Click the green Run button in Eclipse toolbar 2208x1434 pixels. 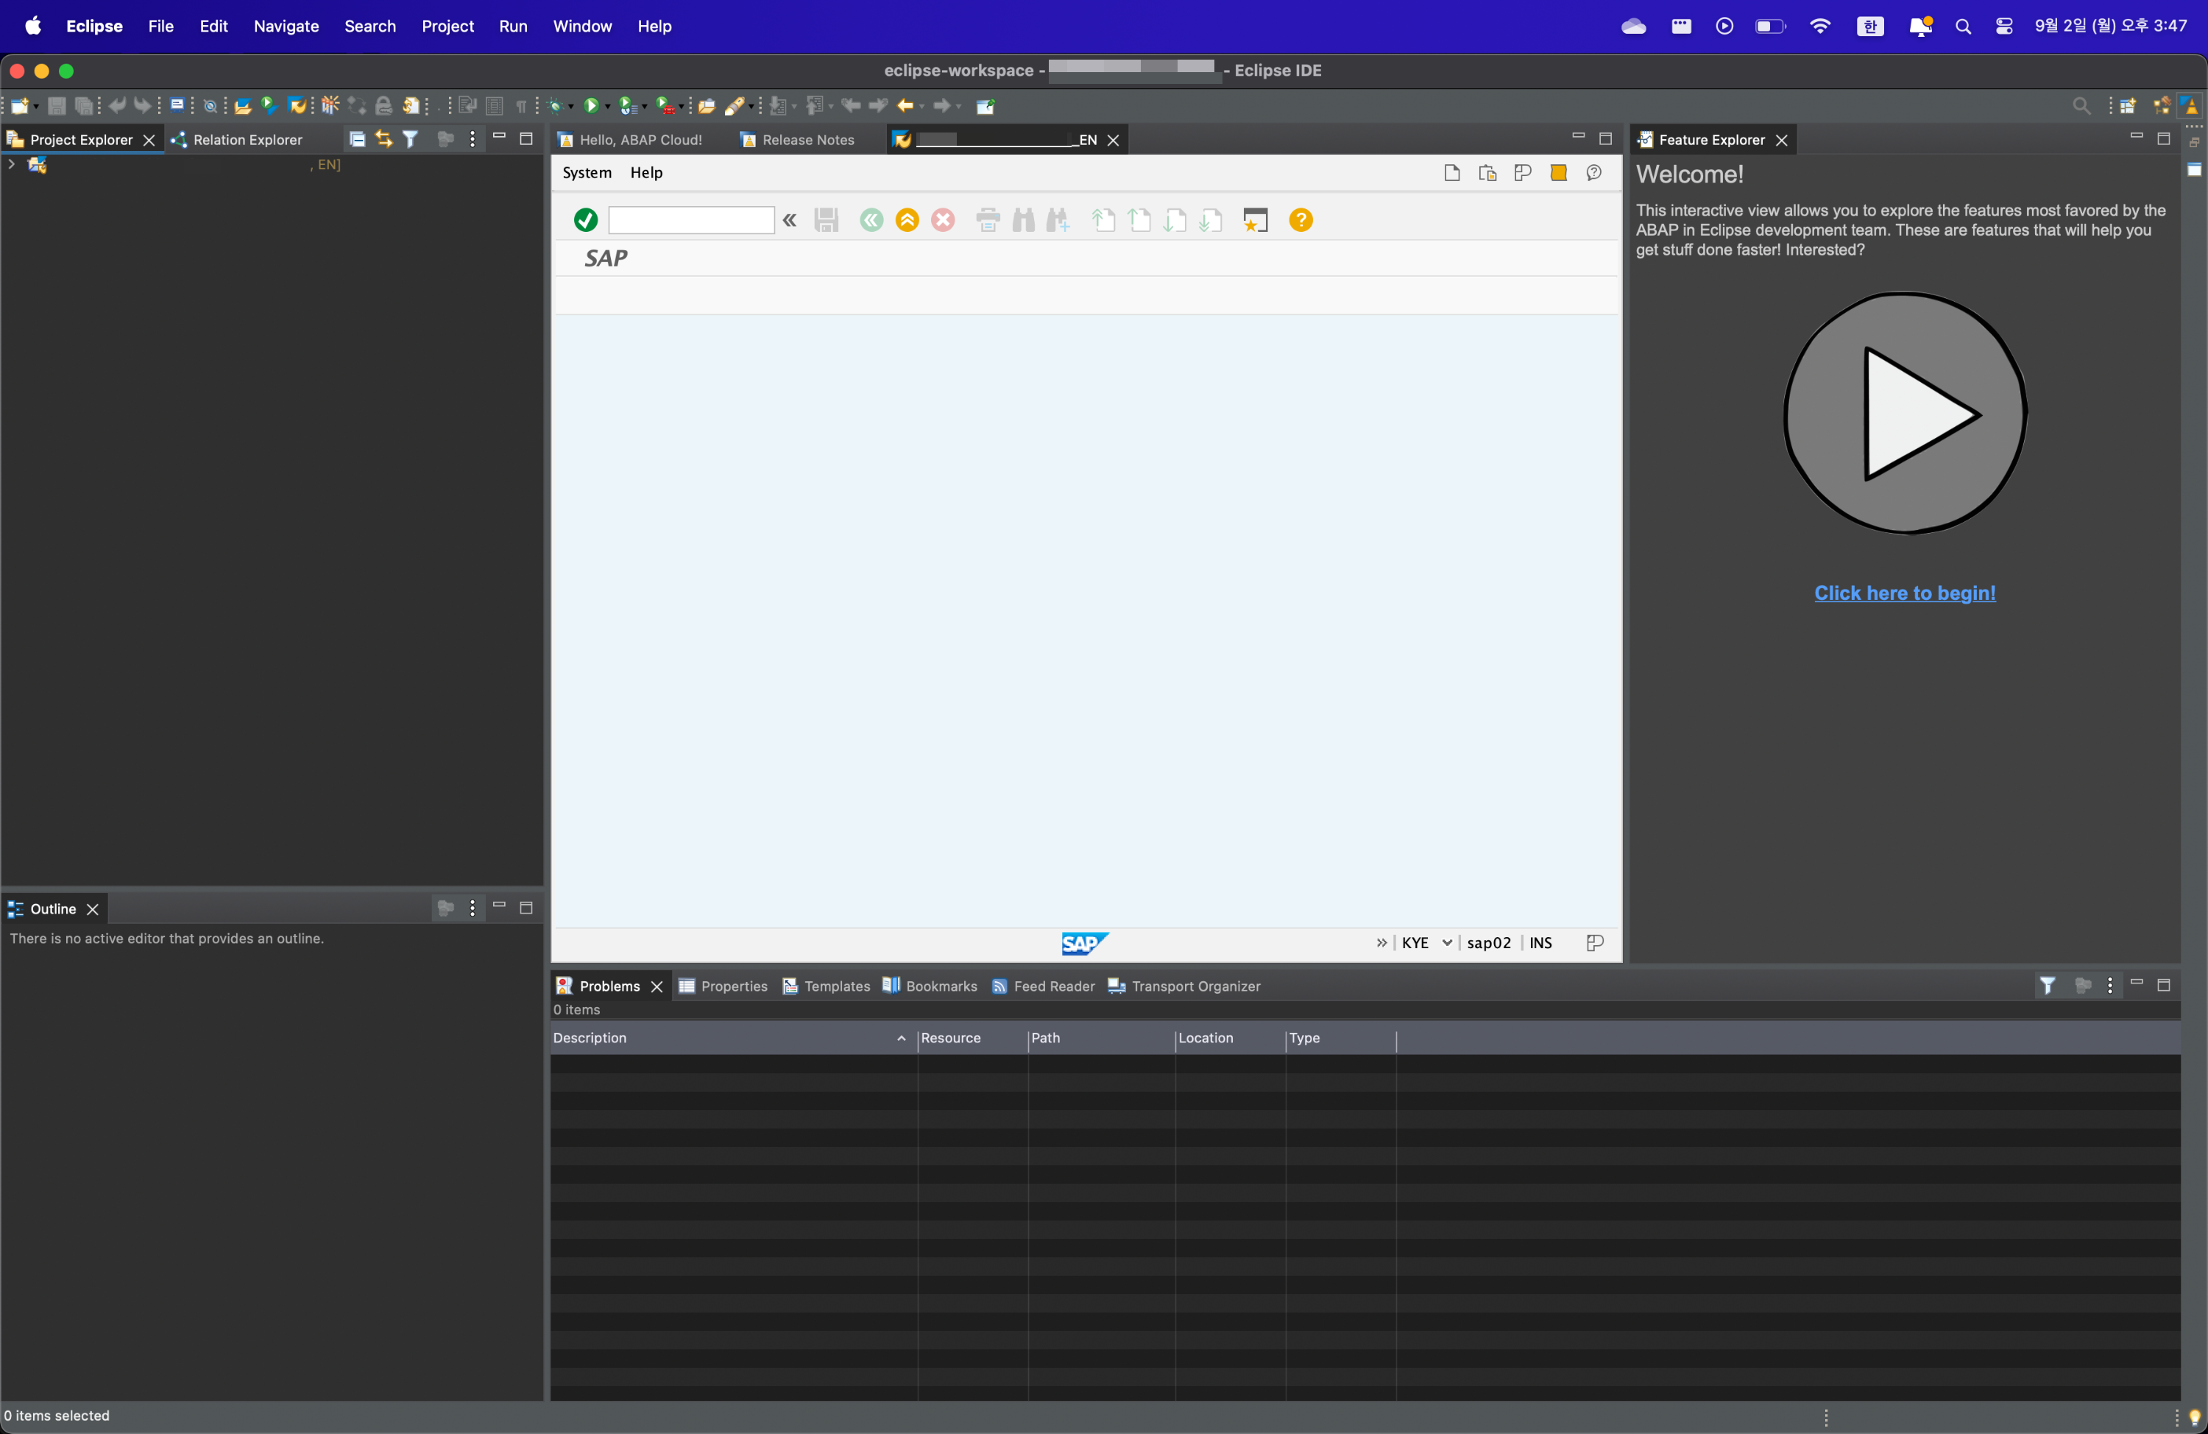590,106
